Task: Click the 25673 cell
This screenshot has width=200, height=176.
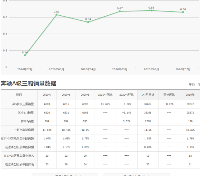Action: [x=190, y=113]
